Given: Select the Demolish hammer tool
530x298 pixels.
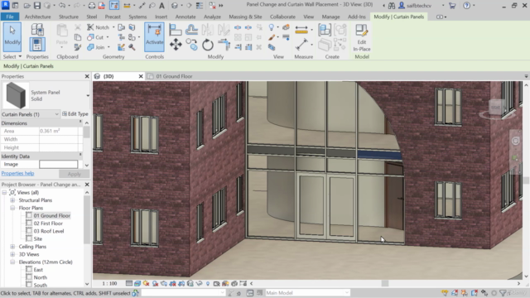Looking at the screenshot, I should tap(132, 47).
